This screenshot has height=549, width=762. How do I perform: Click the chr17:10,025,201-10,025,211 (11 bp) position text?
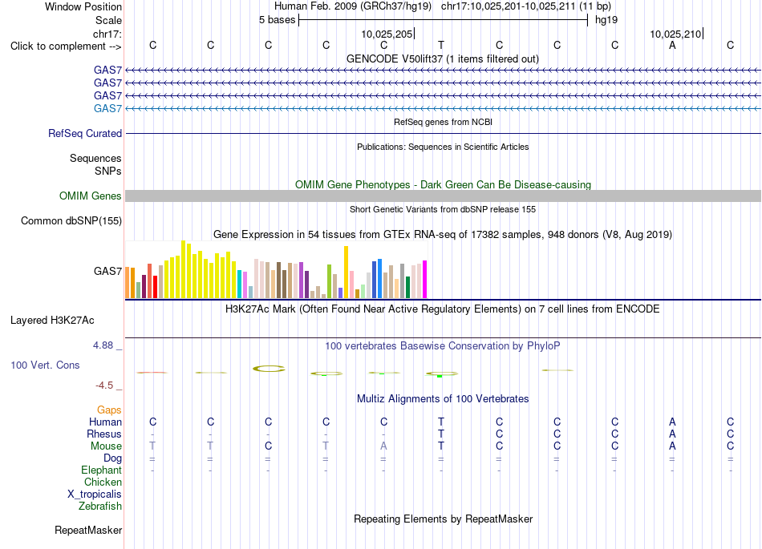(526, 6)
